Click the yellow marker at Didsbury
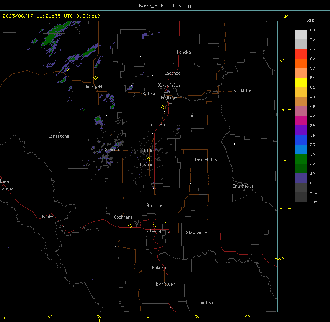Image resolution: width=330 pixels, height=322 pixels. [x=149, y=159]
